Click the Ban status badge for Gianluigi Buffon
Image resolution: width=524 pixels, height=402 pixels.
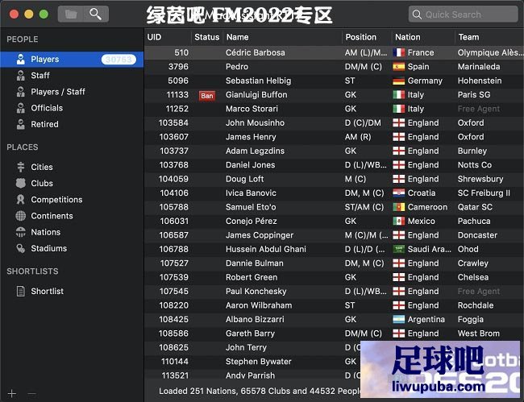(207, 96)
